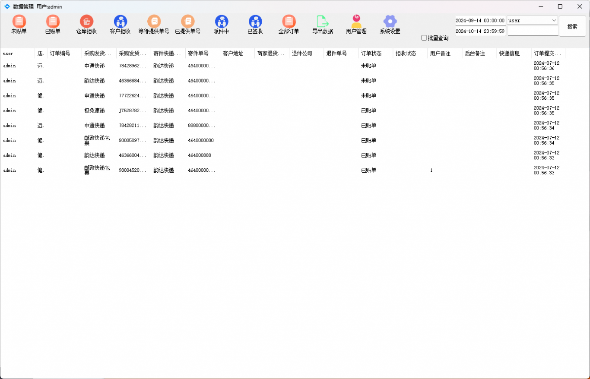Click 未贴单 status in the 78428962... row
This screenshot has height=379, width=590.
click(x=368, y=66)
